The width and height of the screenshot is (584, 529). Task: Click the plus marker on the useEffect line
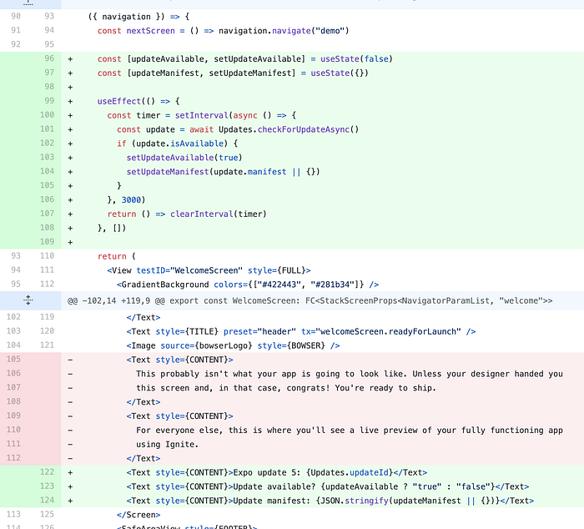click(70, 101)
